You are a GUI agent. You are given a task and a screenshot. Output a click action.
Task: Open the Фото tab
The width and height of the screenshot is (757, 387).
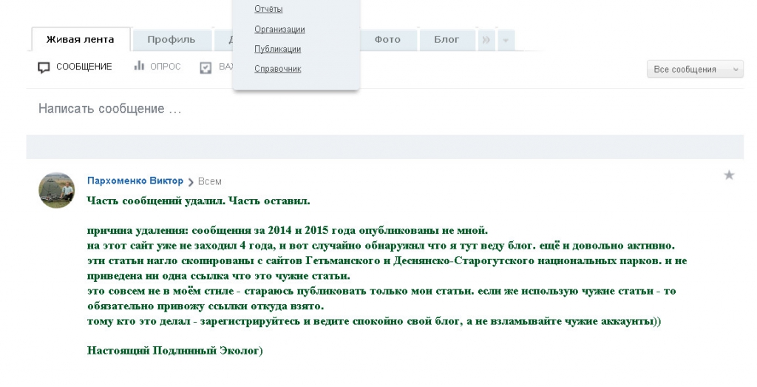[387, 39]
